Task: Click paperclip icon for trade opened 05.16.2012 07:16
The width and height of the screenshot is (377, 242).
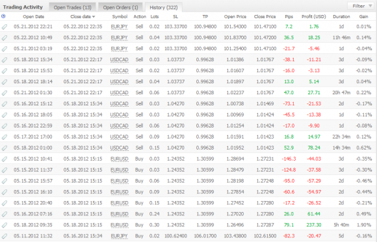Action: click(5, 214)
